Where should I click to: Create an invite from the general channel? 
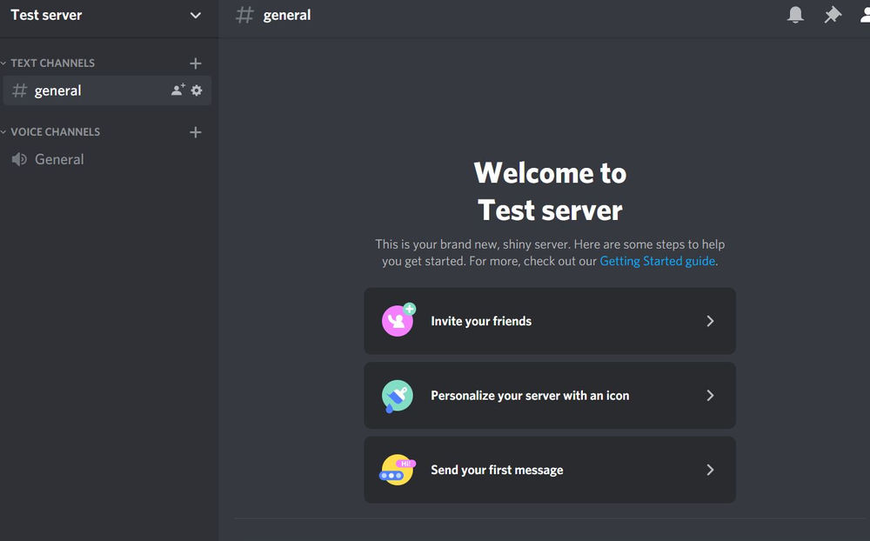(177, 90)
